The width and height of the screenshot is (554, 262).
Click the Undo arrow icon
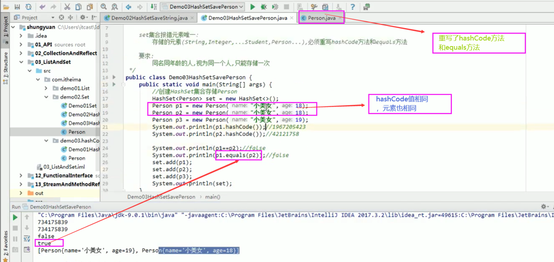(43, 6)
